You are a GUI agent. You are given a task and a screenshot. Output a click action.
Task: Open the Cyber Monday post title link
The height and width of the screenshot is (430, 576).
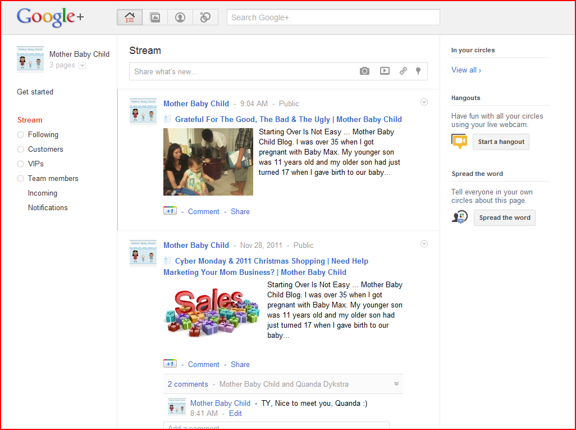coord(266,266)
